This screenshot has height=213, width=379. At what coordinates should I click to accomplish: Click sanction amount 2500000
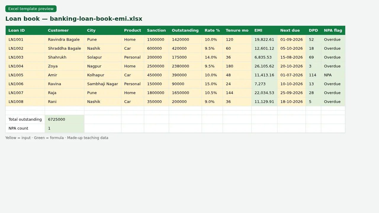point(157,66)
